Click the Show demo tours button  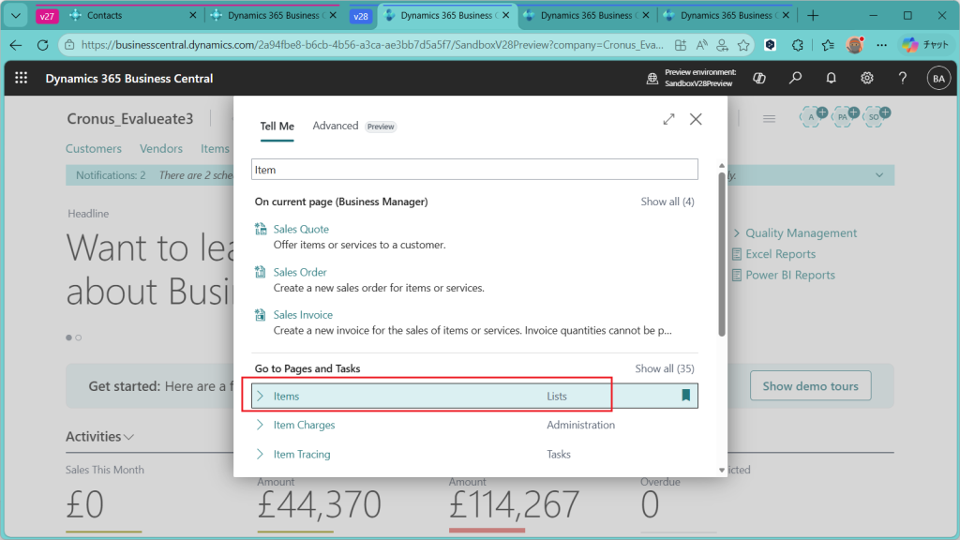point(809,386)
